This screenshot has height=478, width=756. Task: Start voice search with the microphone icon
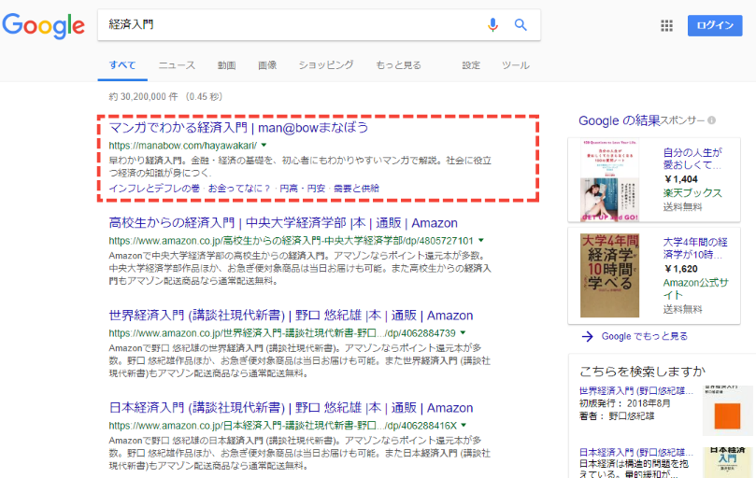(492, 24)
